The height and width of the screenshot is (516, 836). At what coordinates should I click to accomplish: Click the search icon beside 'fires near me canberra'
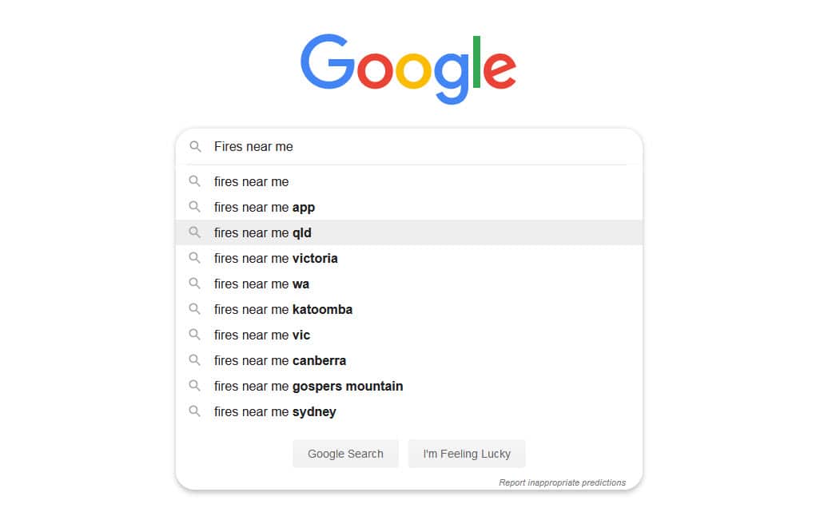(195, 360)
